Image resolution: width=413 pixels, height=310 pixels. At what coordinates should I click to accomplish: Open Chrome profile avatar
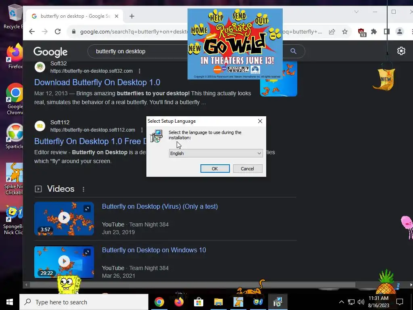[400, 31]
